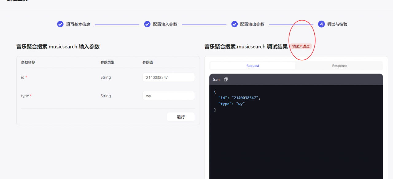Switch to the Response tab
Image resolution: width=393 pixels, height=179 pixels.
[340, 66]
